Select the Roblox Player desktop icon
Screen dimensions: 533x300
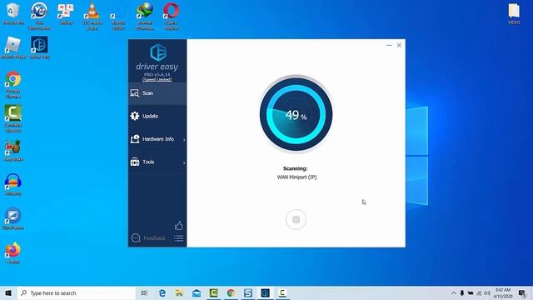13,47
